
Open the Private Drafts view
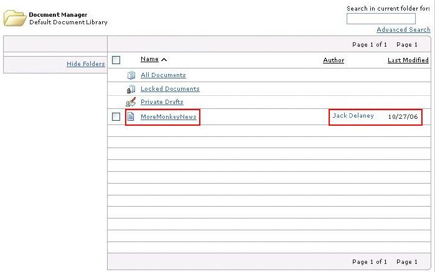[162, 102]
